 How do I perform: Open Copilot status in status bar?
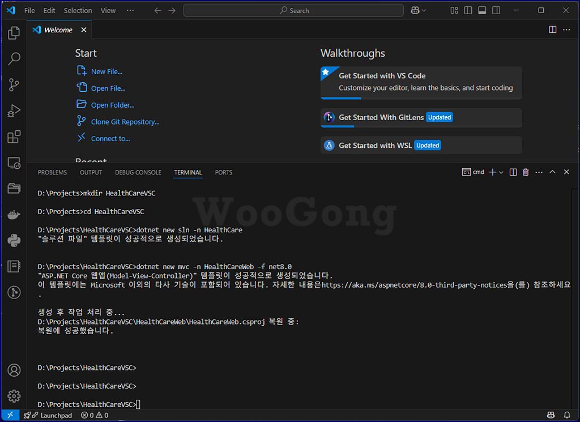[551, 415]
